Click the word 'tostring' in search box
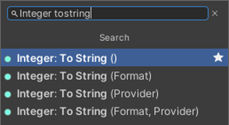The width and height of the screenshot is (229, 125). coord(72,13)
